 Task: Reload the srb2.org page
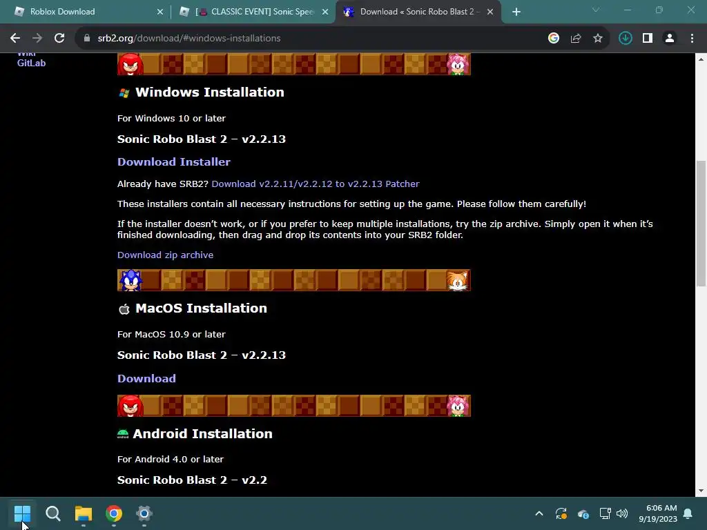tap(59, 39)
